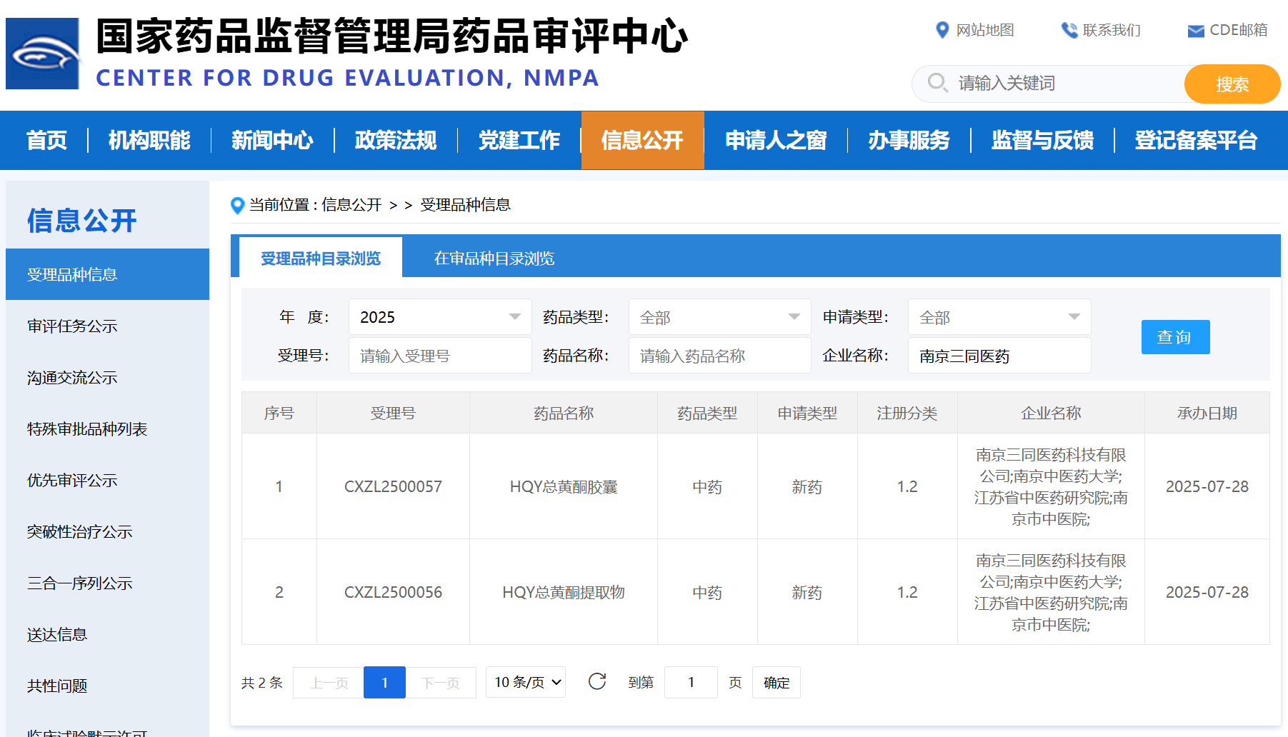Image resolution: width=1288 pixels, height=737 pixels.
Task: Click the CDE mailbox envelope icon
Action: point(1195,31)
